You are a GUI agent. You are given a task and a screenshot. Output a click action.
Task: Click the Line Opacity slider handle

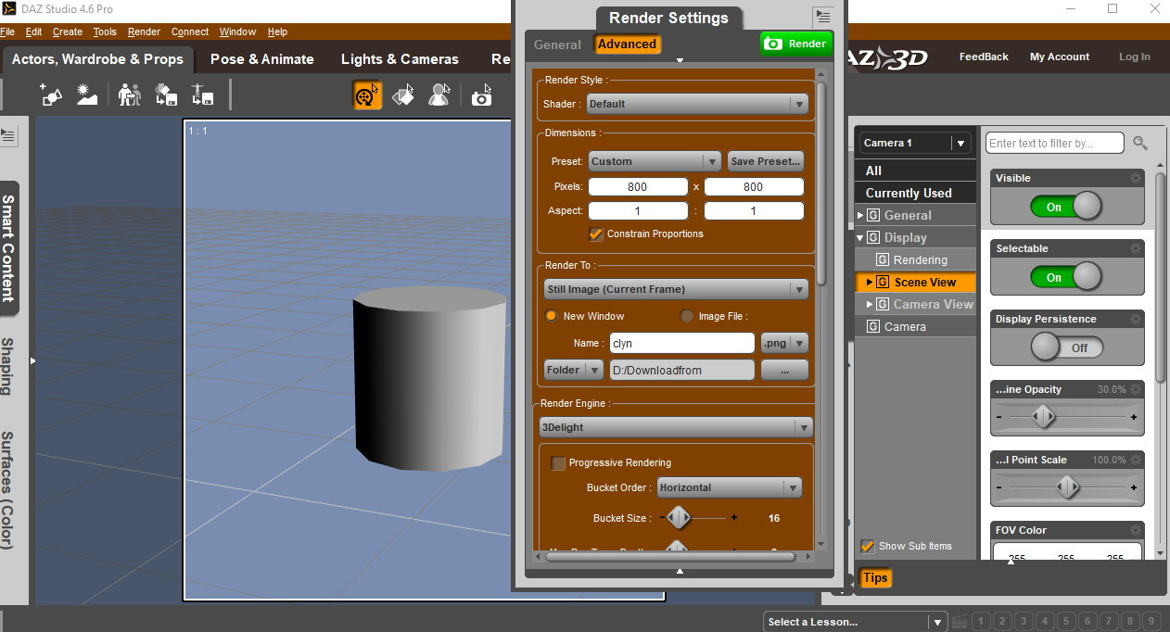tap(1044, 417)
